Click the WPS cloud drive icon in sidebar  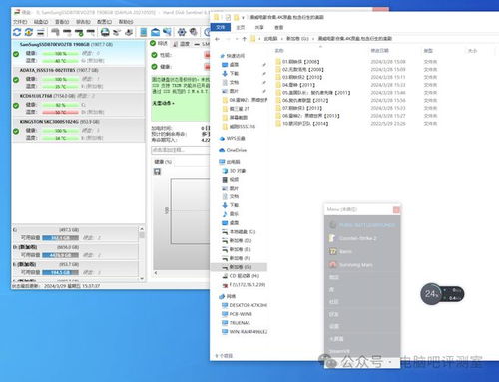point(222,138)
